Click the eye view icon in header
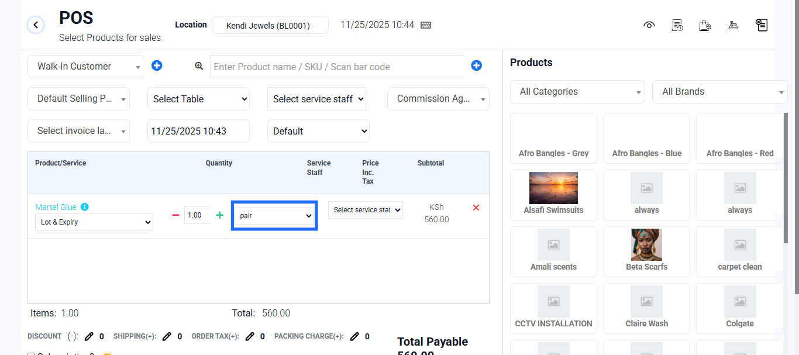This screenshot has width=799, height=355. pos(649,25)
